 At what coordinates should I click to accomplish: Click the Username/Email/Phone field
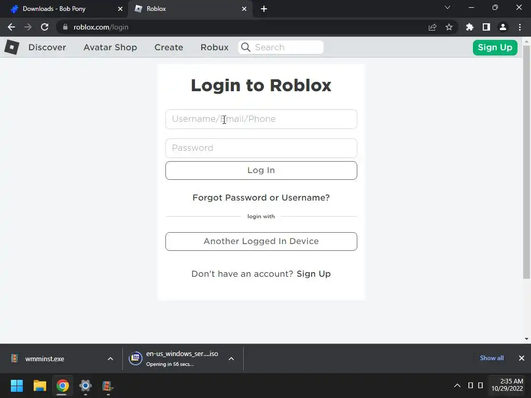pos(261,119)
